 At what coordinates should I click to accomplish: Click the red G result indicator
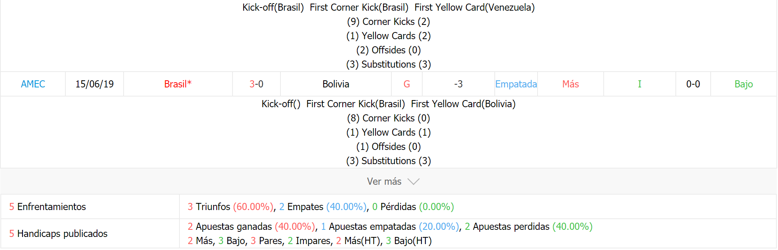[407, 84]
